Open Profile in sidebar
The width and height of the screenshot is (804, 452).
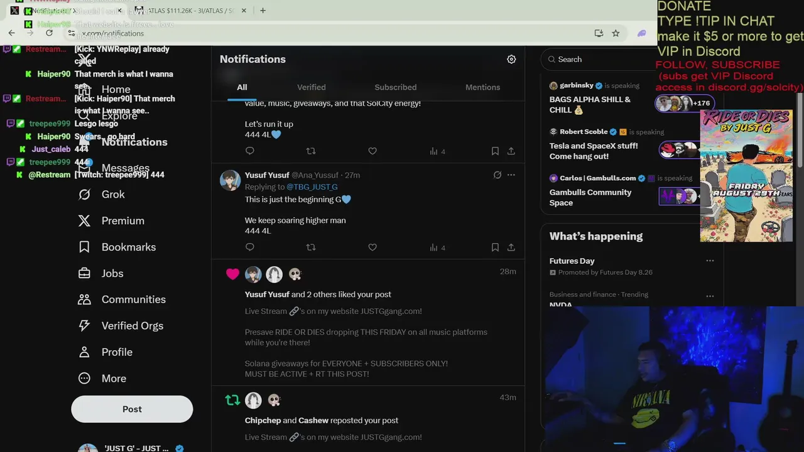click(105, 352)
